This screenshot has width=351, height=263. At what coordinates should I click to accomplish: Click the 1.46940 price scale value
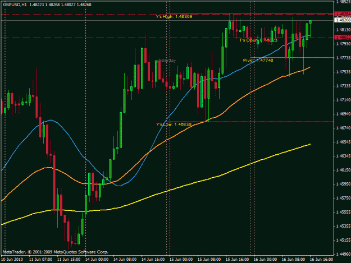(343, 114)
